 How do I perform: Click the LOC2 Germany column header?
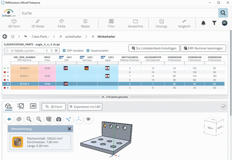(87, 58)
